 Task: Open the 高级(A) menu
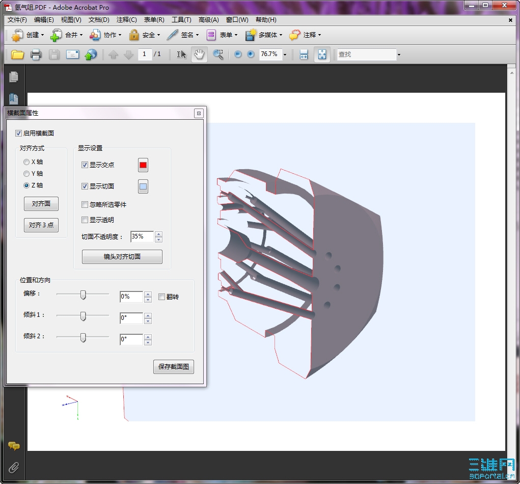click(x=209, y=20)
